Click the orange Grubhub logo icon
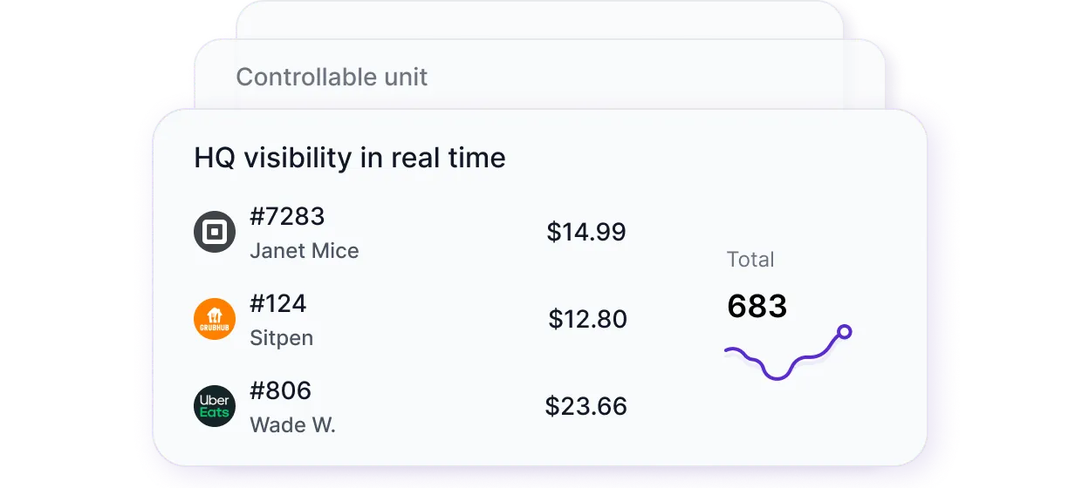 click(x=214, y=319)
